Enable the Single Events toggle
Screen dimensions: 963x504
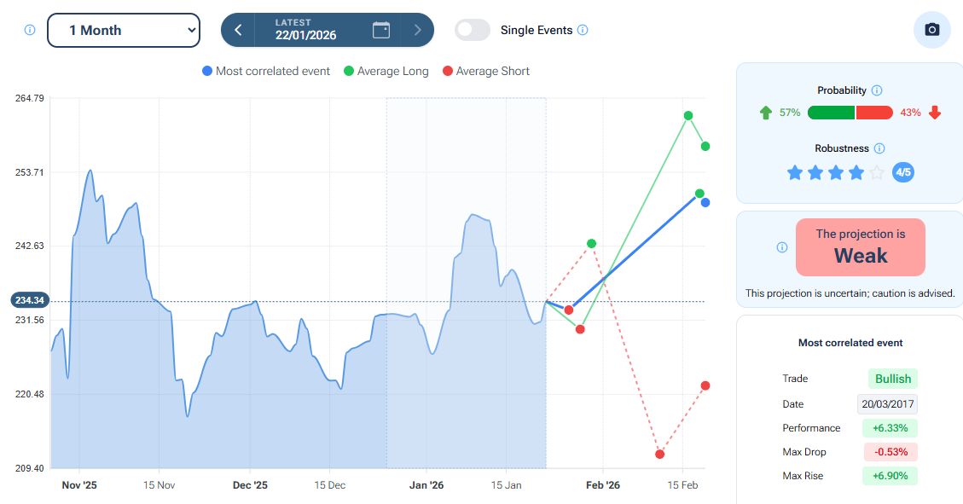tap(473, 30)
